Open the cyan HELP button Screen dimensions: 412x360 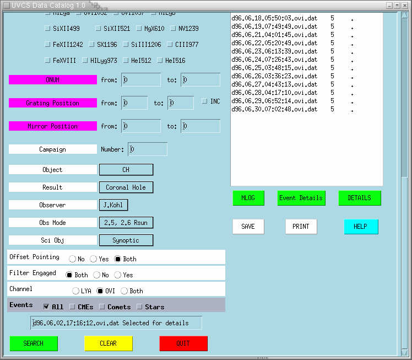[x=361, y=227]
